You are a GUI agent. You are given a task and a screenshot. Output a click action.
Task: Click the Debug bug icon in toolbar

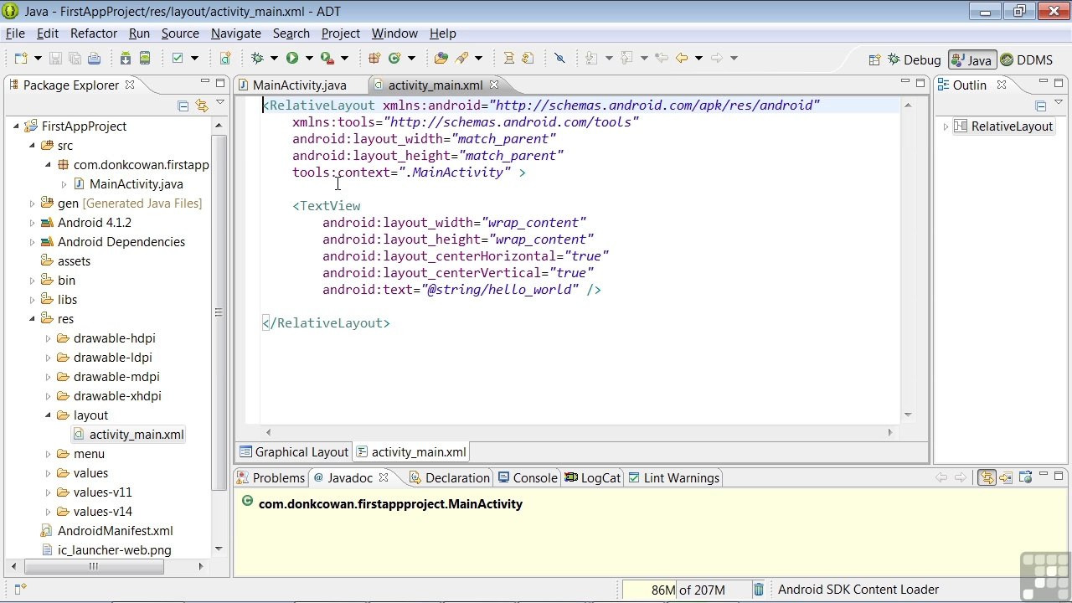pos(257,58)
